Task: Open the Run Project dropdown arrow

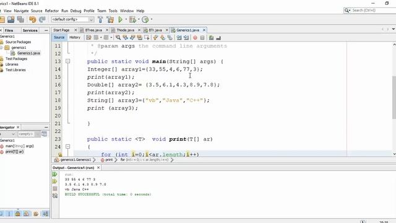Action: pos(126,19)
